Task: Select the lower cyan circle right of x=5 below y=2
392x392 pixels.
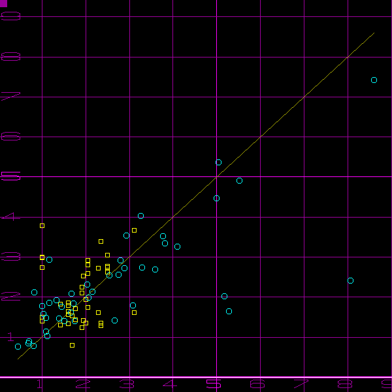Action: point(229,312)
